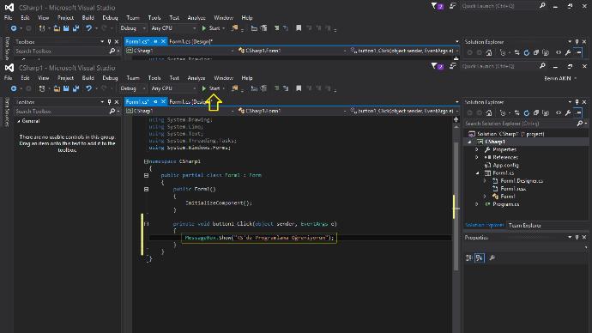Screen dimensions: 592x333
Task: Click lower Quick Launch search field
Action: coord(500,66)
